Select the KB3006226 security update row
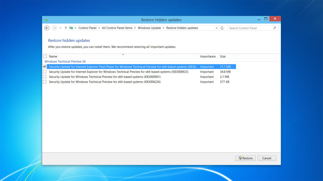323x181 pixels. pyautogui.click(x=141, y=82)
